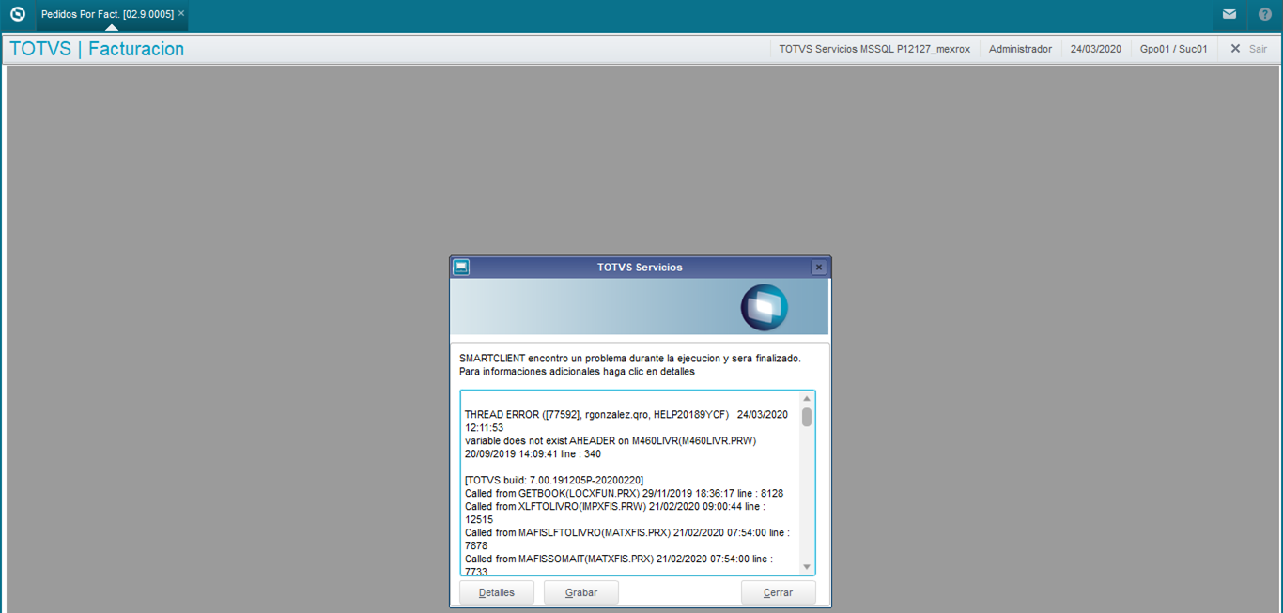
Task: Click the TOTVS Servicios MSSQL P12127_mexrox label
Action: 874,49
